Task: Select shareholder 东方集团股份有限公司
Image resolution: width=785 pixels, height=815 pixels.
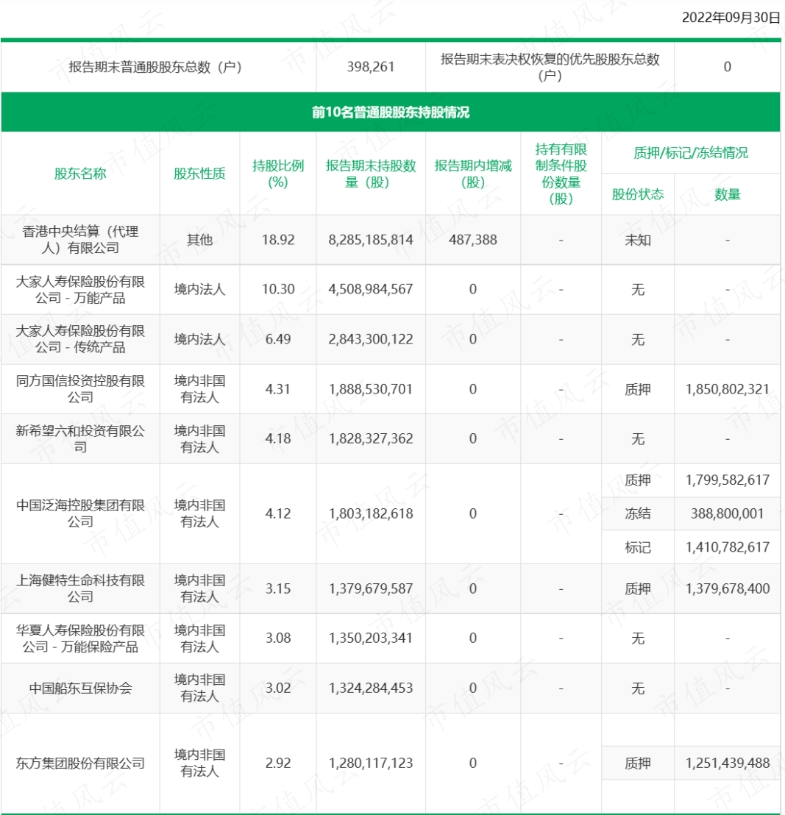Action: click(80, 763)
